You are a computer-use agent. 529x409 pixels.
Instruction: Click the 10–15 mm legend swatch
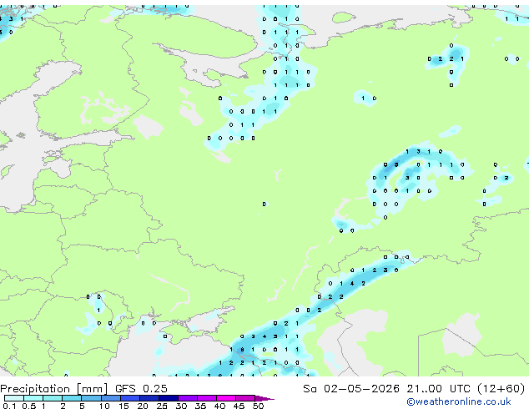[x=111, y=398]
